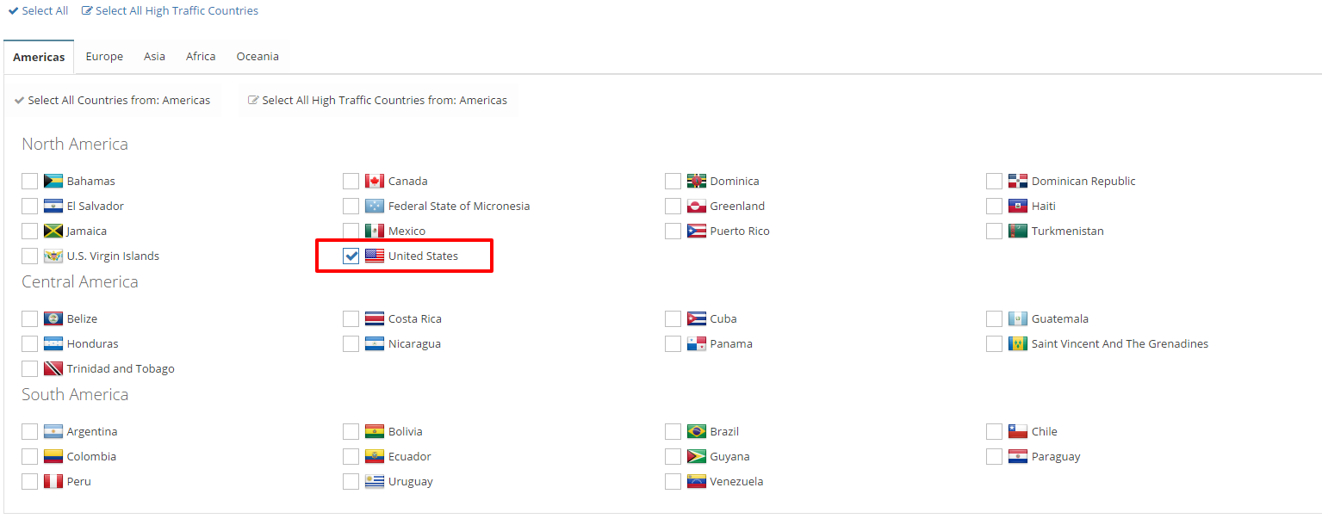Viewport: 1322px width, 531px height.
Task: Check the Peru checkbox
Action: point(30,481)
